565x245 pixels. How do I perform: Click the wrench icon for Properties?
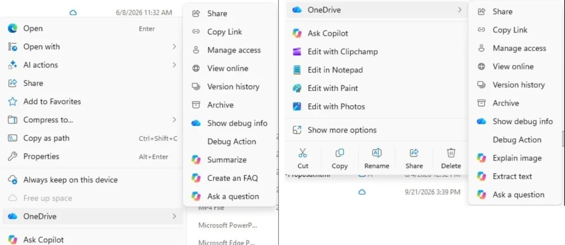[13, 156]
